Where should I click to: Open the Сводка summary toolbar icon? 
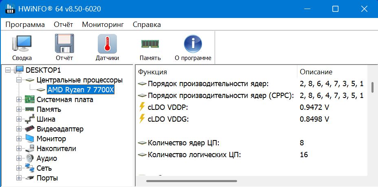coord(22,44)
